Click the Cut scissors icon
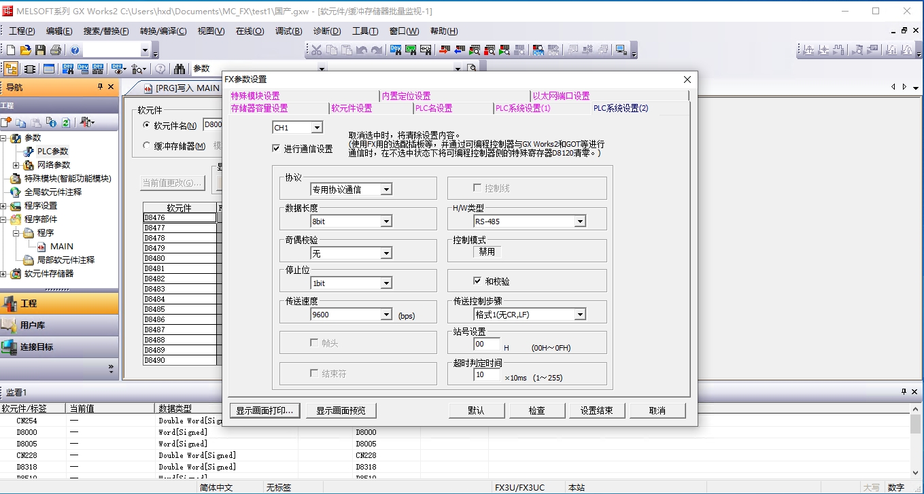Screen dimensions: 924x494 pyautogui.click(x=316, y=50)
